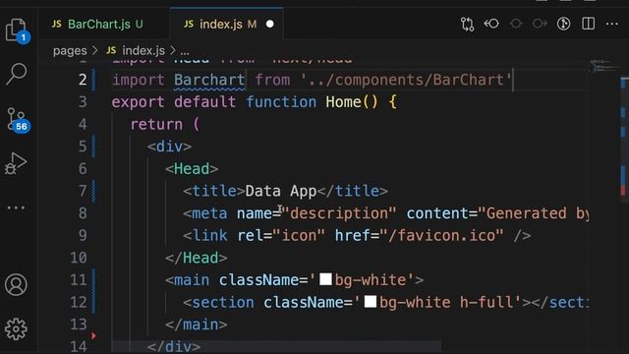Close index.js via unsaved dot
629x354 pixels.
(270, 25)
